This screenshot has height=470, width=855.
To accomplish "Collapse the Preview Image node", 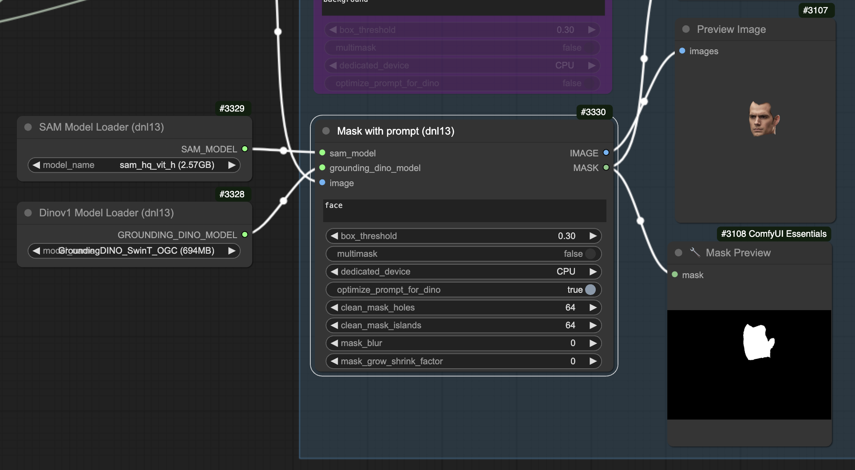I will 685,29.
